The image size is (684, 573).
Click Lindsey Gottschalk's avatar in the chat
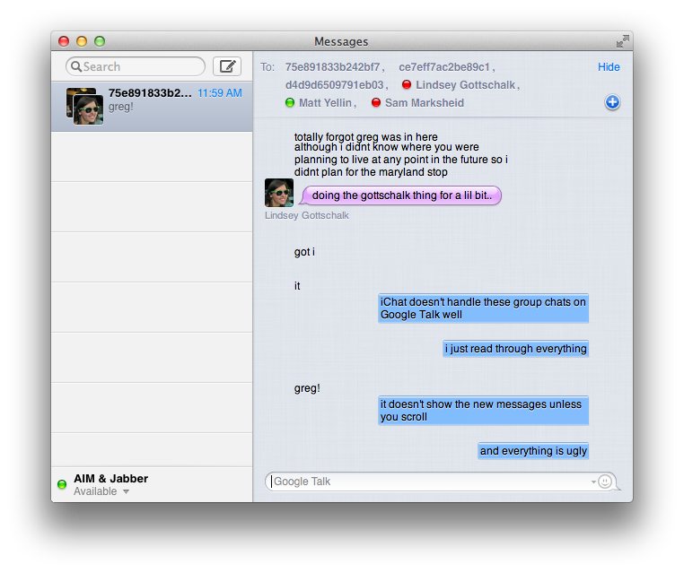point(279,193)
